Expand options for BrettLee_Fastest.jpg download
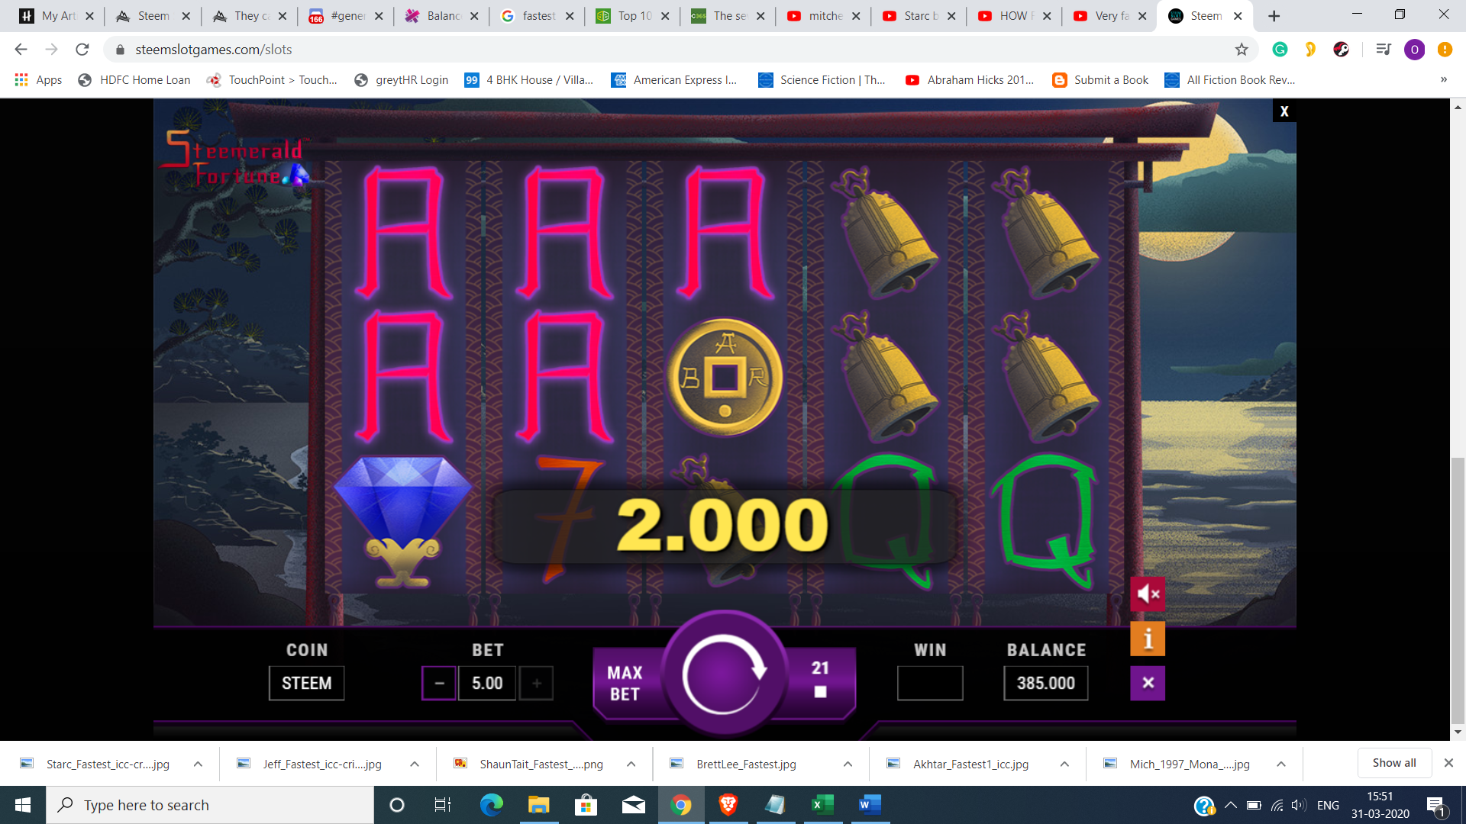 click(848, 764)
